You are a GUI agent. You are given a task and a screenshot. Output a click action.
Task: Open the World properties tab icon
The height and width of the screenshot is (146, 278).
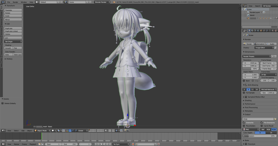tap(258, 31)
